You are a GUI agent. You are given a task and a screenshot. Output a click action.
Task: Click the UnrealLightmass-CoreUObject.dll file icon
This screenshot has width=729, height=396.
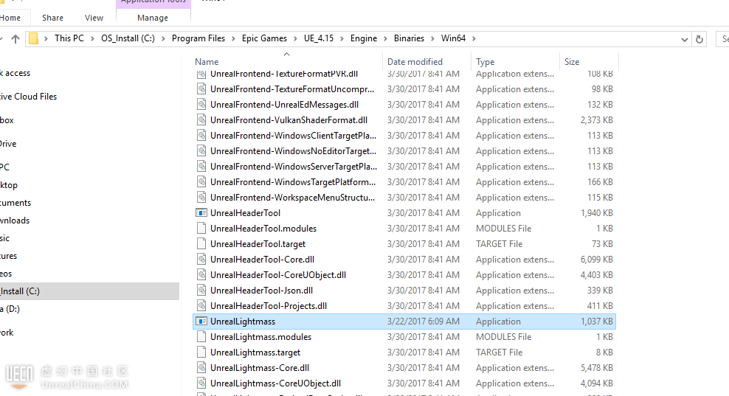201,383
